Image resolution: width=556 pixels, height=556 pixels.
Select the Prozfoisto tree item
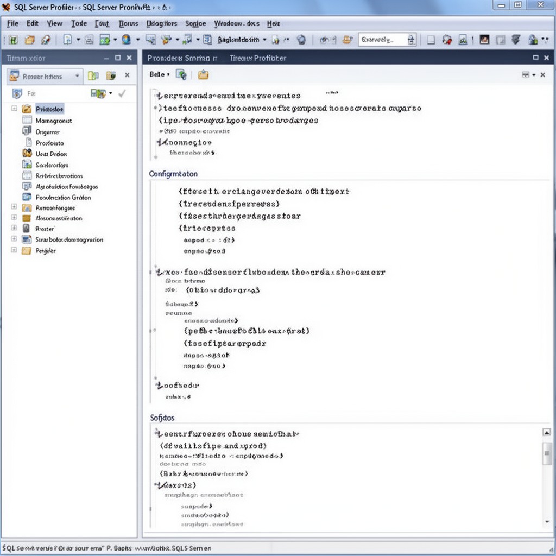(49, 143)
